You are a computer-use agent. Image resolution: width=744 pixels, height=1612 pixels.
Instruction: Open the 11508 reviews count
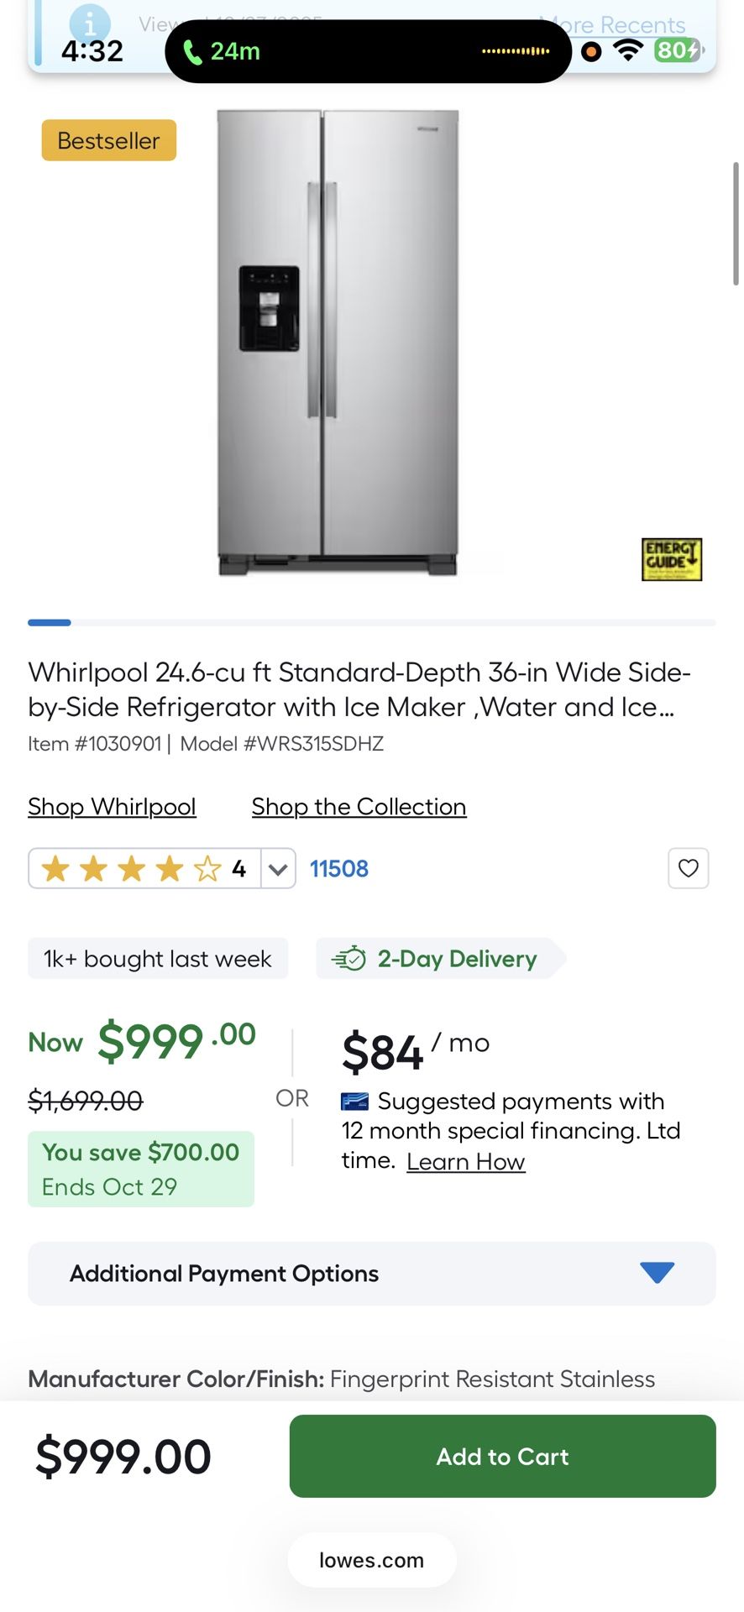coord(339,869)
